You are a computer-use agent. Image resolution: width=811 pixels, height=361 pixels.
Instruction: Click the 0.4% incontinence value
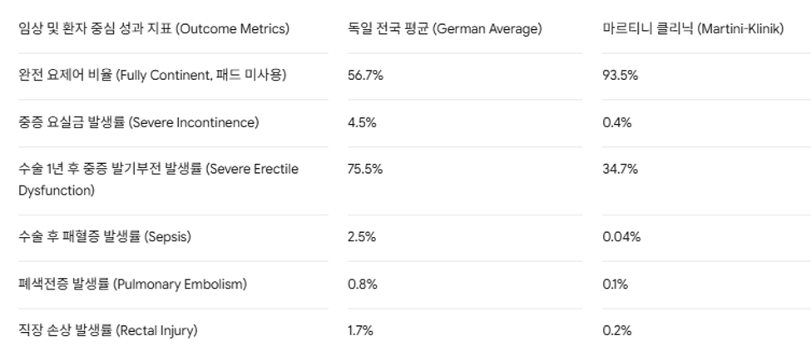click(x=617, y=122)
